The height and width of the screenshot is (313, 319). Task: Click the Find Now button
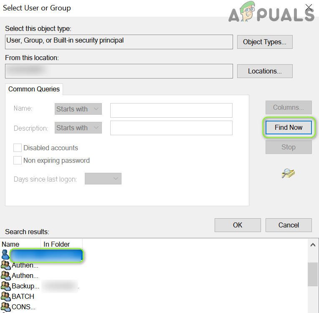coord(288,128)
